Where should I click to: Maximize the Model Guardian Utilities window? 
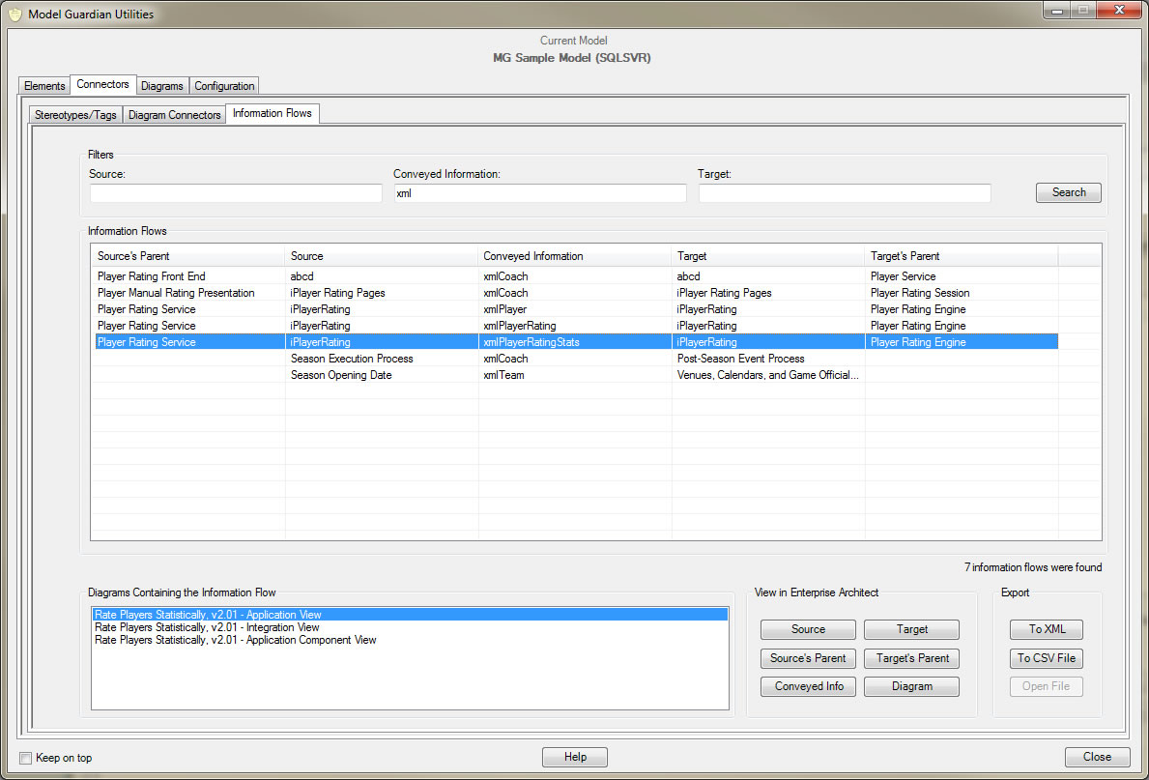[x=1081, y=11]
